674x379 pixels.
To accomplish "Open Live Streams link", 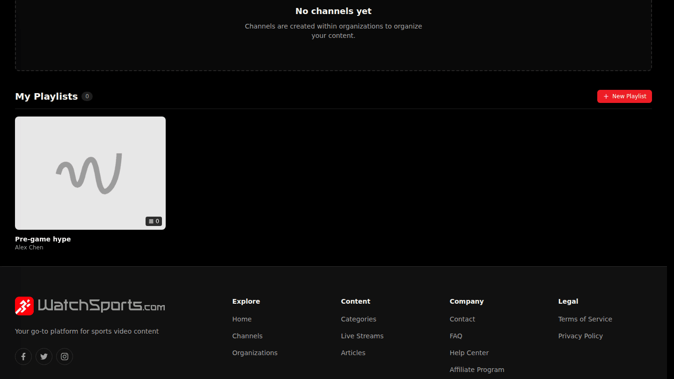I will point(362,336).
